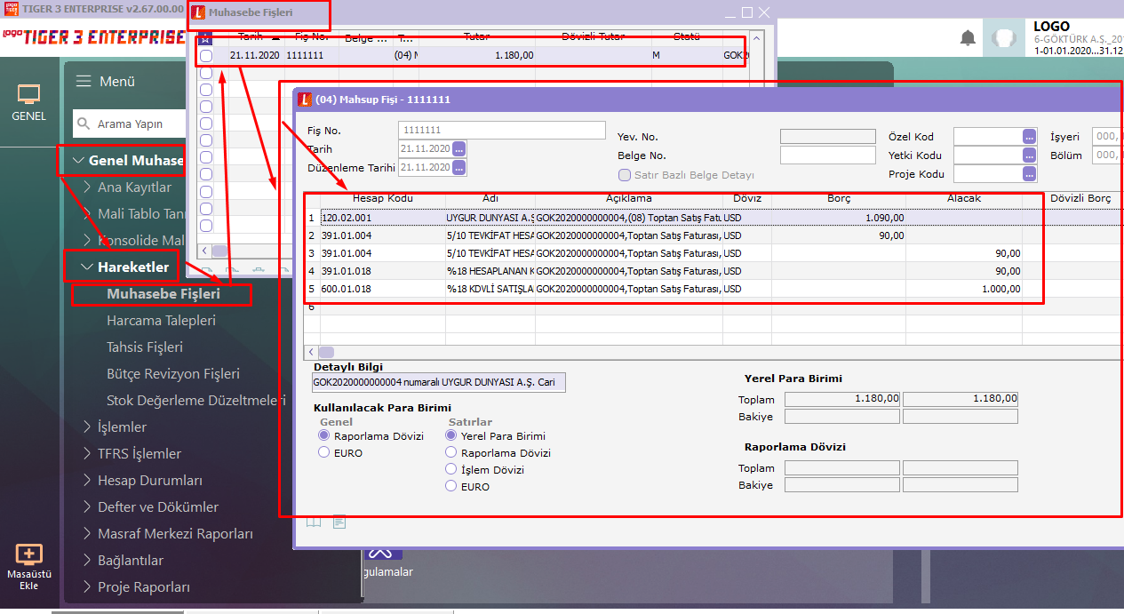Open the Özel Kod lookup button
Screen dimensions: 1124x614
click(1030, 137)
